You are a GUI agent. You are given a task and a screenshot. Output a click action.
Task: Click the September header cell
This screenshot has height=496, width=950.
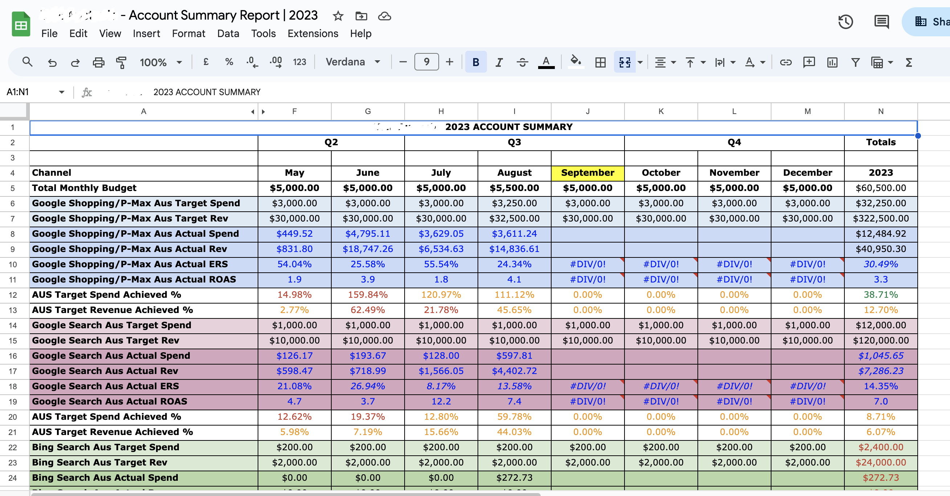(587, 173)
